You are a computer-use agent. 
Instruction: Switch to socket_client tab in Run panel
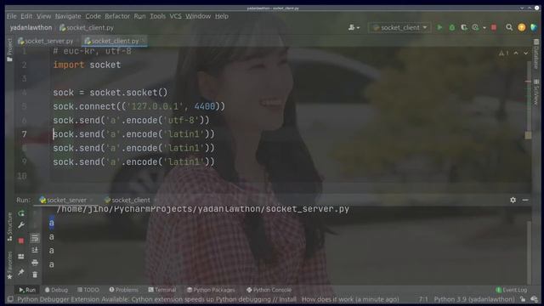pos(127,200)
